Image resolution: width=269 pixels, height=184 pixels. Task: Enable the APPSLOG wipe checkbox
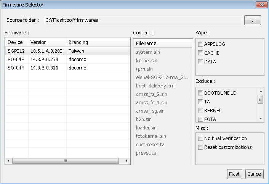coord(200,44)
